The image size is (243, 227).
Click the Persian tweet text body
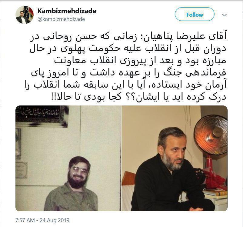point(128,67)
